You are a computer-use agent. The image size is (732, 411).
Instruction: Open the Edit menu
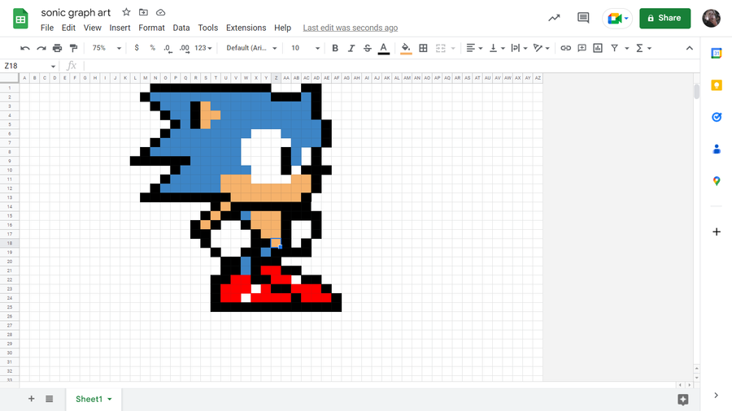[68, 28]
